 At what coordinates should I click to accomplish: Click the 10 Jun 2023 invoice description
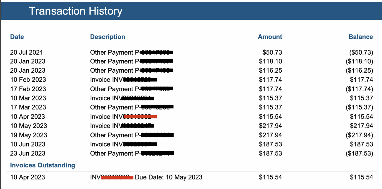[123, 144]
